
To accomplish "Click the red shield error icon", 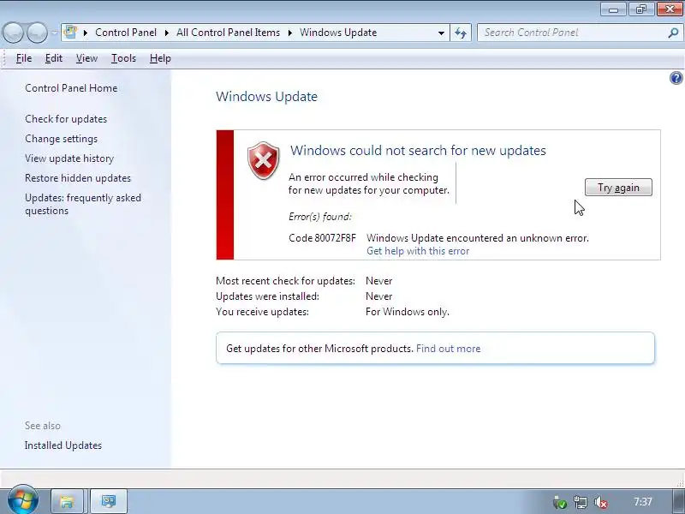I will pos(264,160).
